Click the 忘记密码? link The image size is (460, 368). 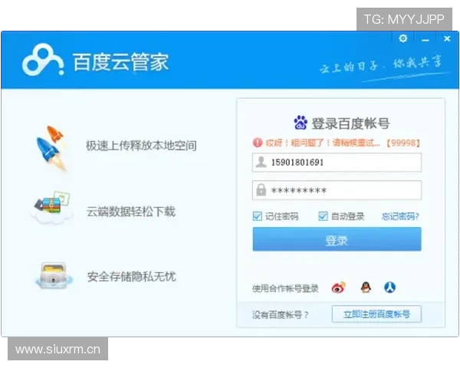400,216
